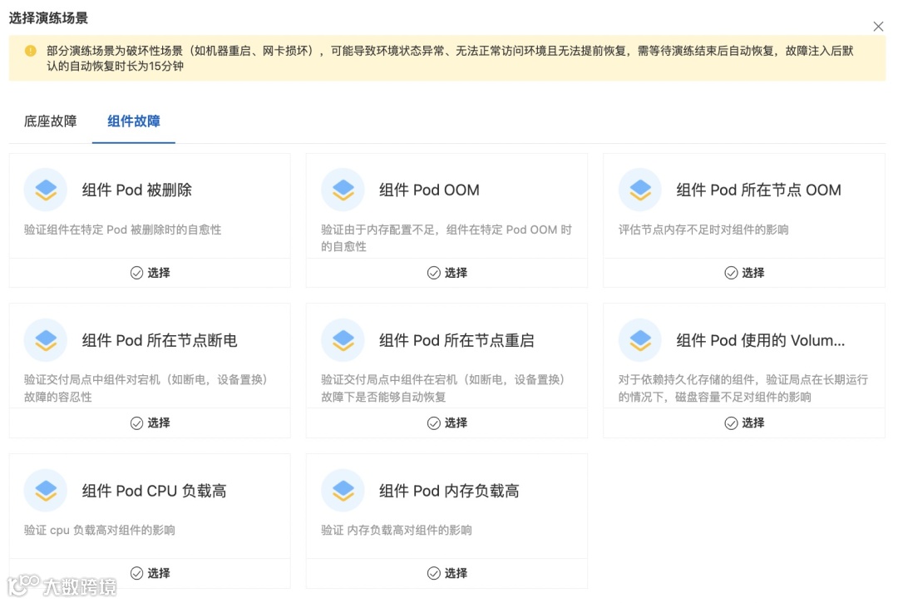The height and width of the screenshot is (603, 898).
Task: Choose 选择 under 组件 Pod 所在节点 OOM
Action: 744,273
